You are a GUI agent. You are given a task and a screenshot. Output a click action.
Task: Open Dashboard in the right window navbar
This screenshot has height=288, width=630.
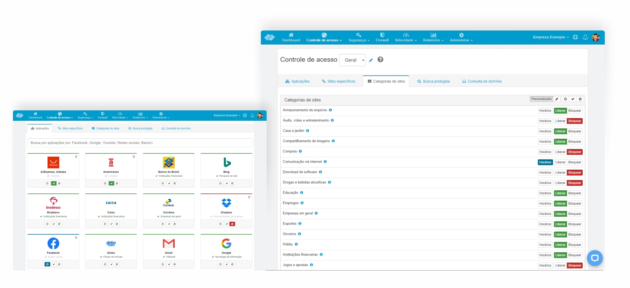291,37
